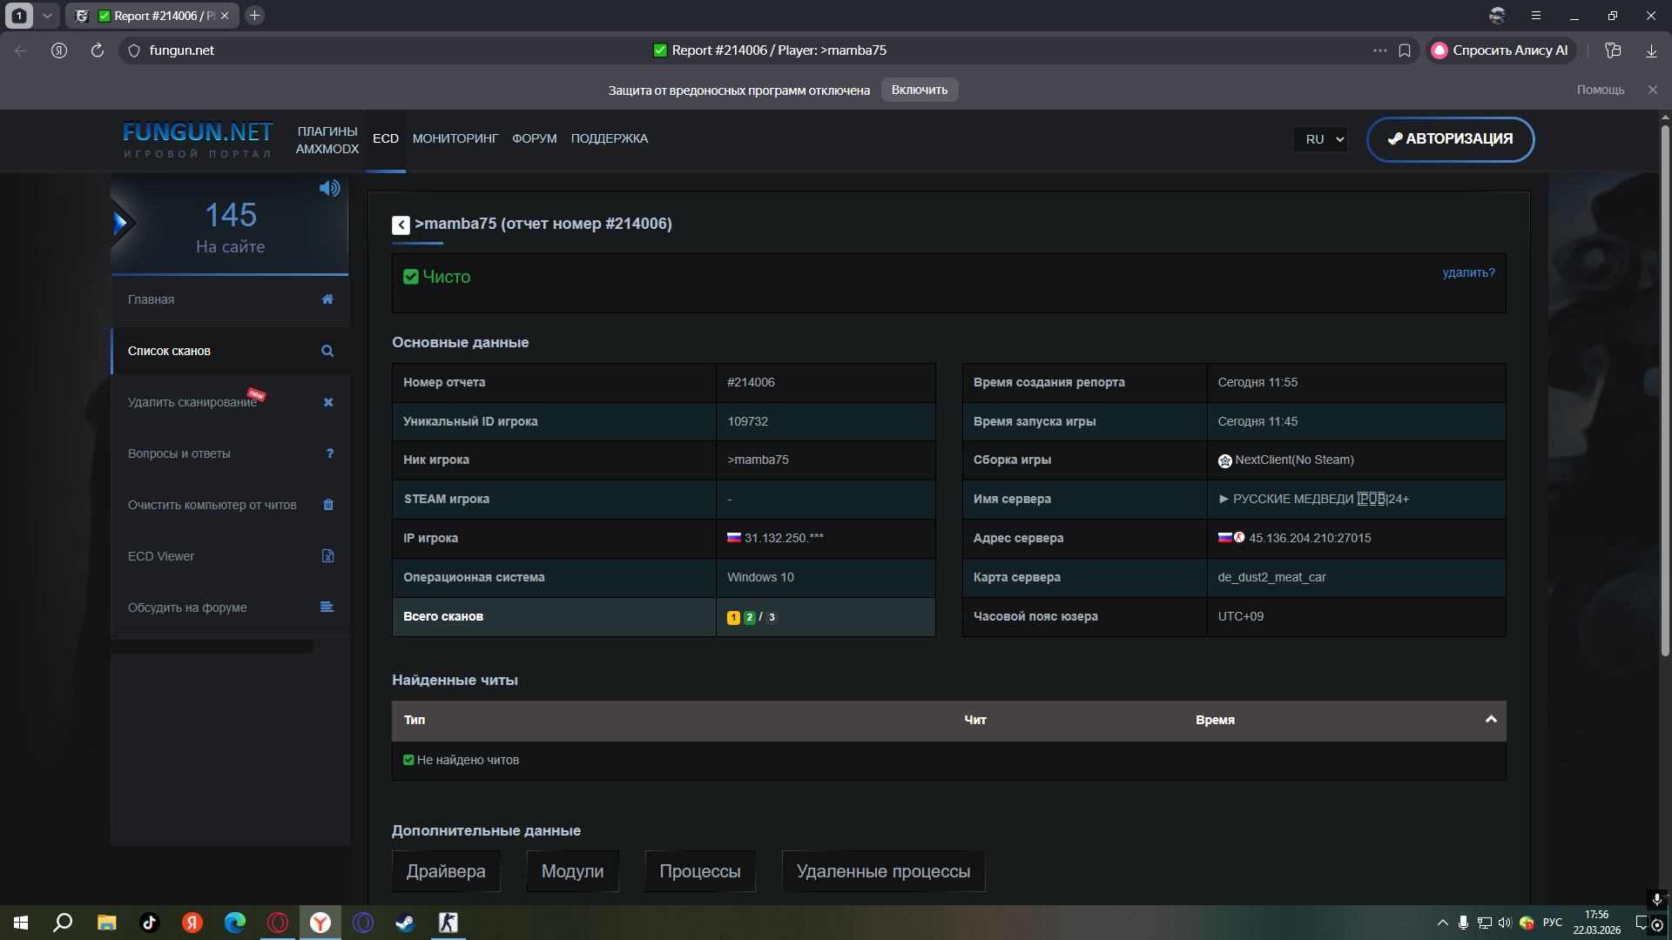1672x940 pixels.
Task: Click the удалить? link
Action: (1468, 272)
